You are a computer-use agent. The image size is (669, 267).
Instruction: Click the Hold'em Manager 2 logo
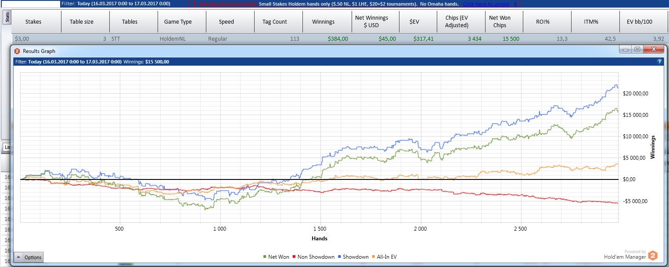coord(653,256)
